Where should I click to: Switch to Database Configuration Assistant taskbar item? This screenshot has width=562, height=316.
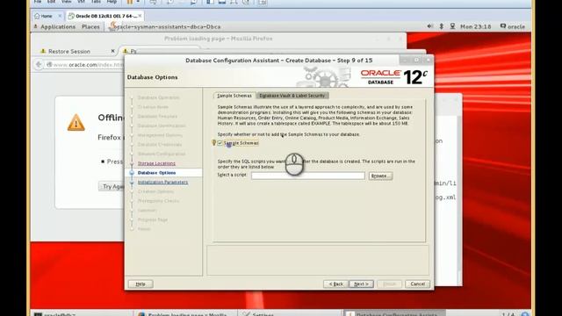click(x=393, y=313)
